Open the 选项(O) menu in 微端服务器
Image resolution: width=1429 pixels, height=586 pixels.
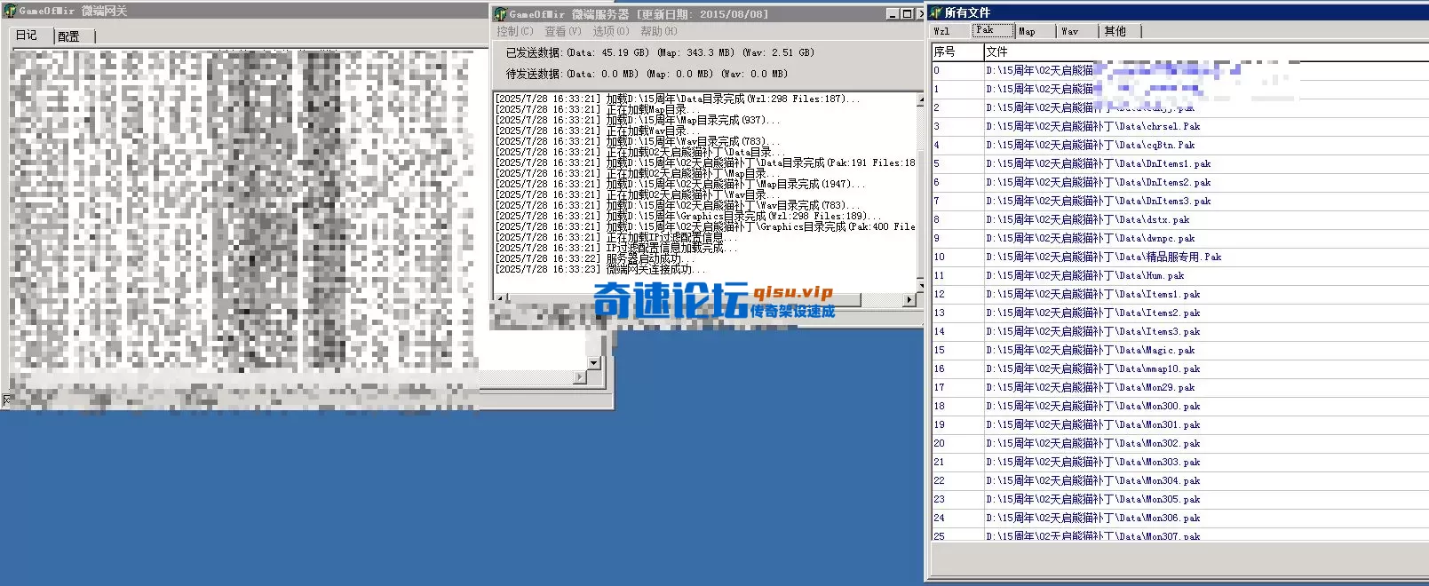[611, 31]
